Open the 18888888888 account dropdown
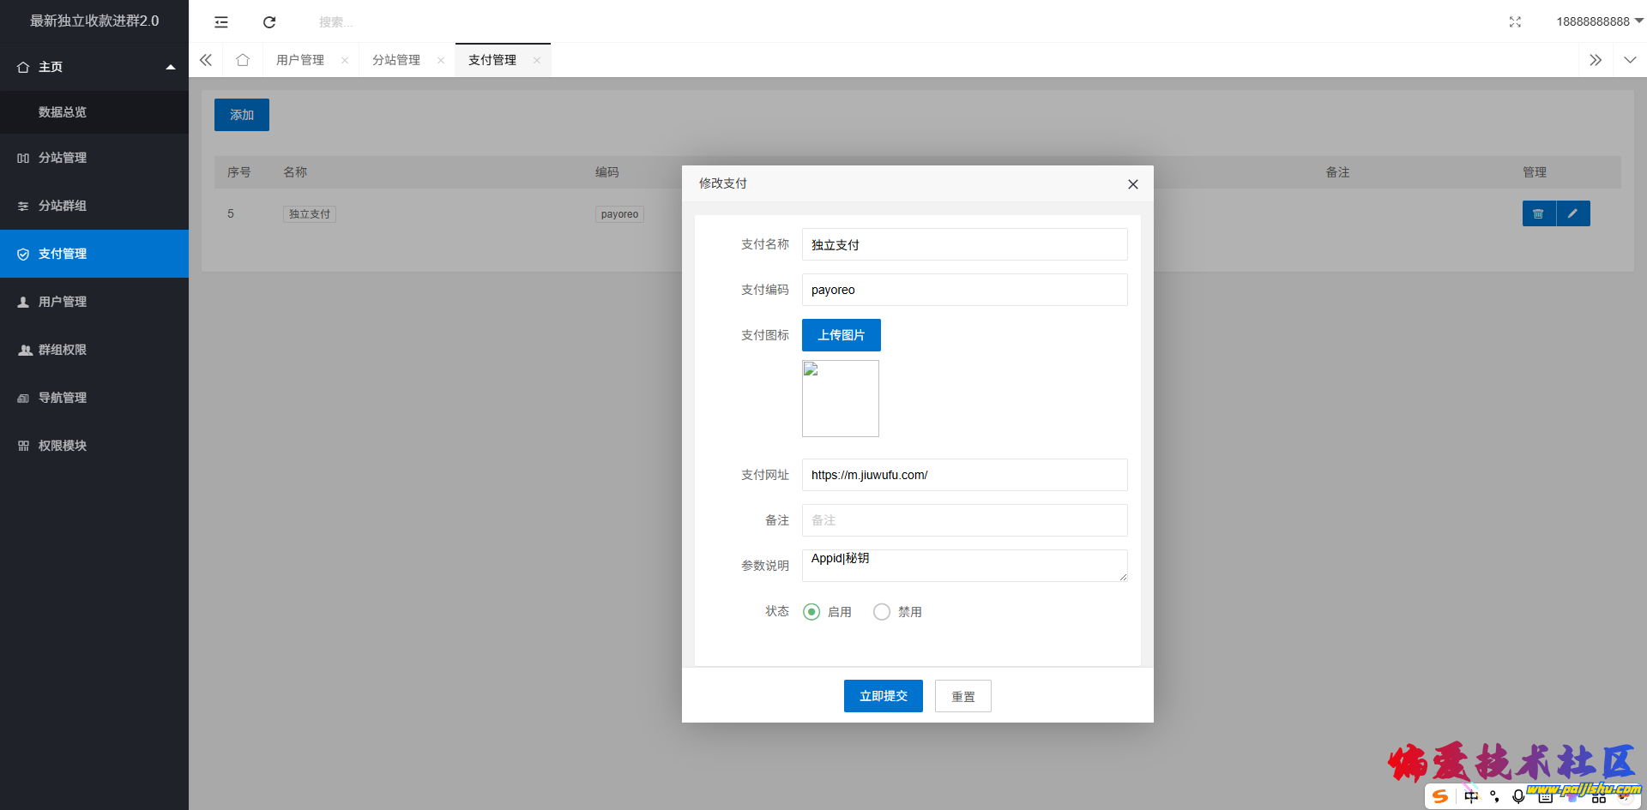 (x=1599, y=21)
